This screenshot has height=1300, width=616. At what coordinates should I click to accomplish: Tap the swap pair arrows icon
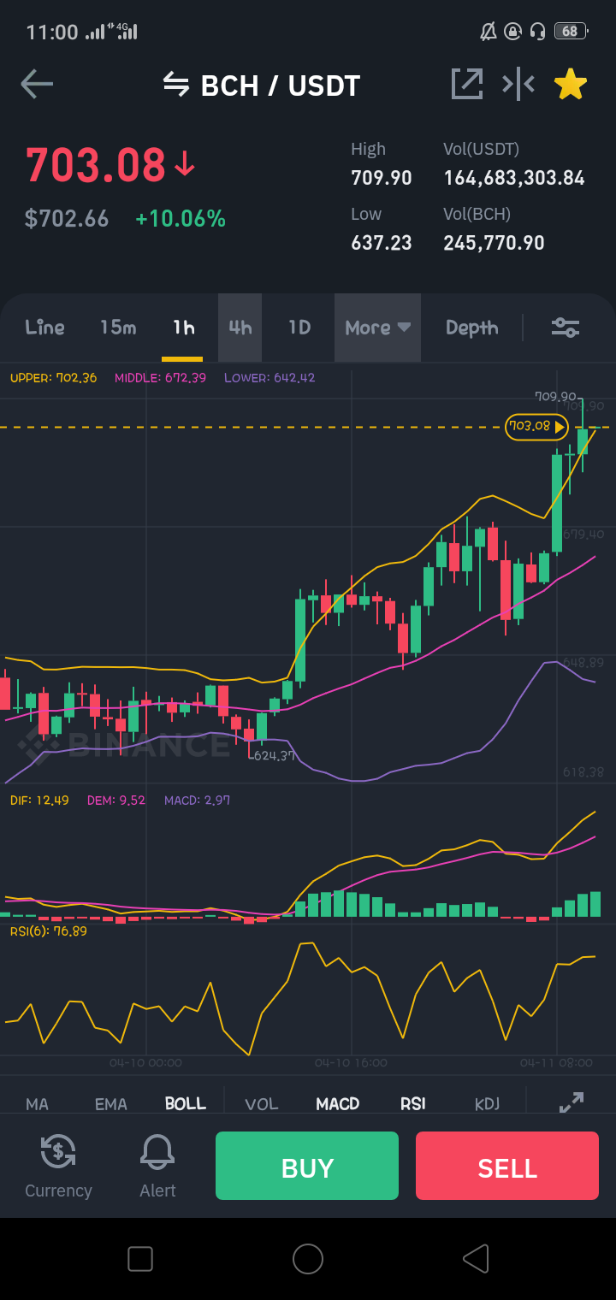point(176,84)
